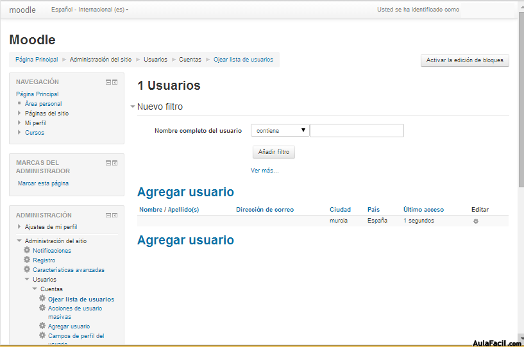Click the Añadir filtro button
The height and width of the screenshot is (347, 524).
tap(274, 152)
